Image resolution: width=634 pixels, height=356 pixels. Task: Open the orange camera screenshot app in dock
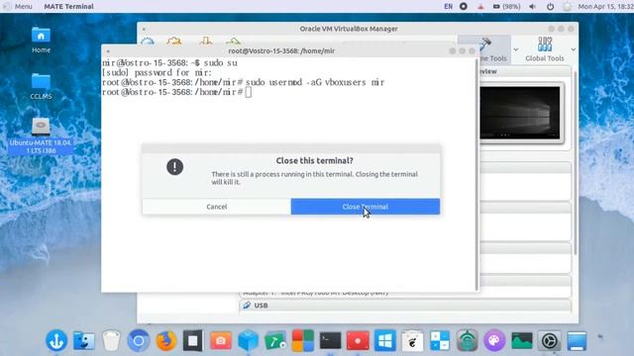[220, 340]
